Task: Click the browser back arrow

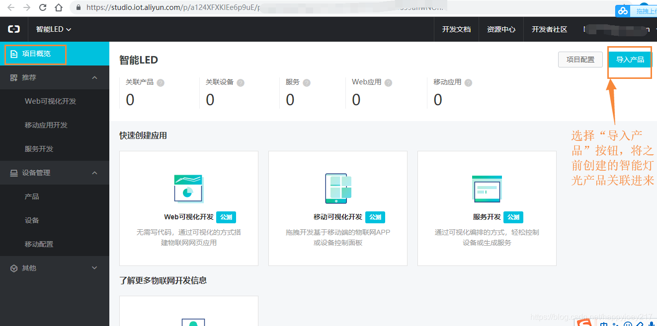Action: (x=11, y=7)
